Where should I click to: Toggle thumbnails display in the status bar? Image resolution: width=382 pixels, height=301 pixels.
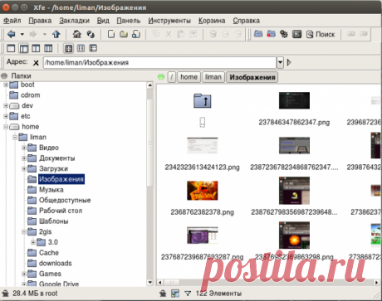pyautogui.click(x=175, y=294)
